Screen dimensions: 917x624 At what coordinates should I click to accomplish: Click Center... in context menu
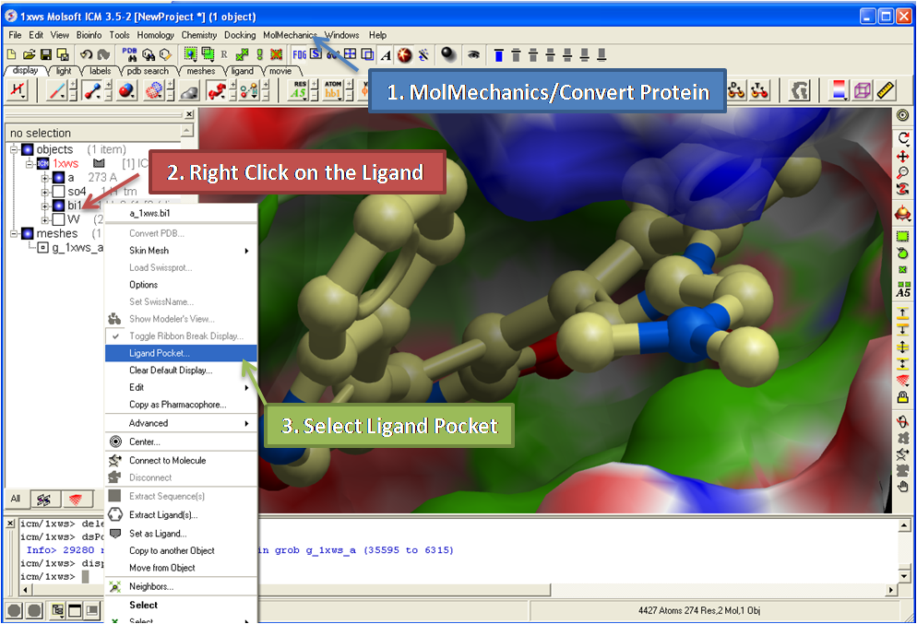182,442
